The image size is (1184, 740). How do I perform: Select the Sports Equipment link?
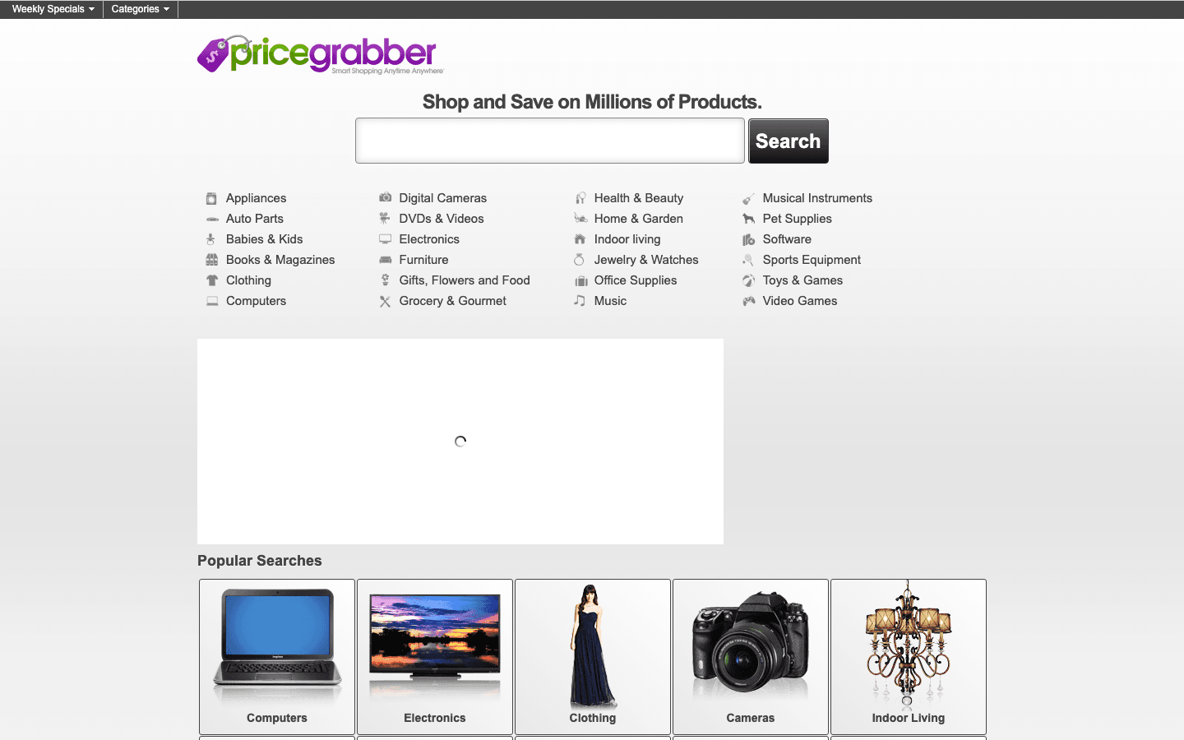[x=810, y=260]
